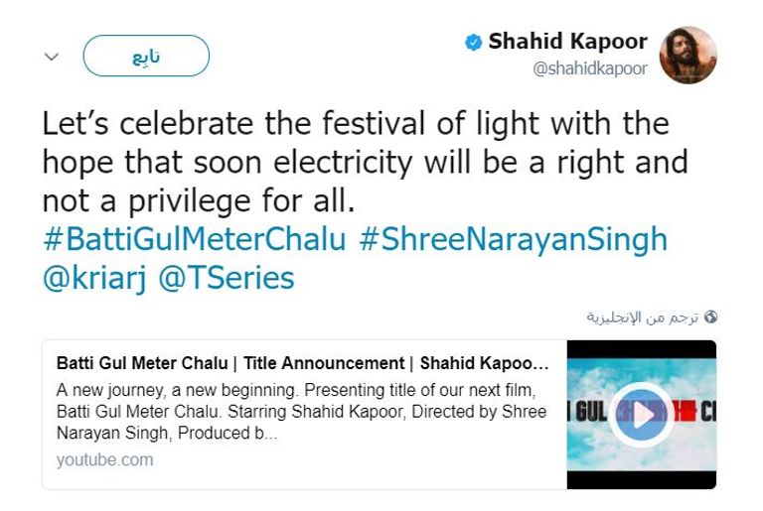Viewport: 763px width, 511px height.
Task: Click the blue verified badge icon
Action: (474, 42)
